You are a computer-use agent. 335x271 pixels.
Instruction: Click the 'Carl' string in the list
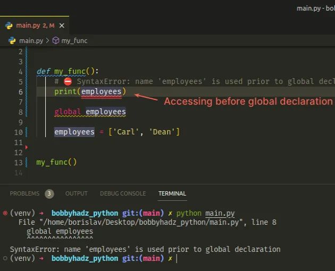tap(126, 132)
